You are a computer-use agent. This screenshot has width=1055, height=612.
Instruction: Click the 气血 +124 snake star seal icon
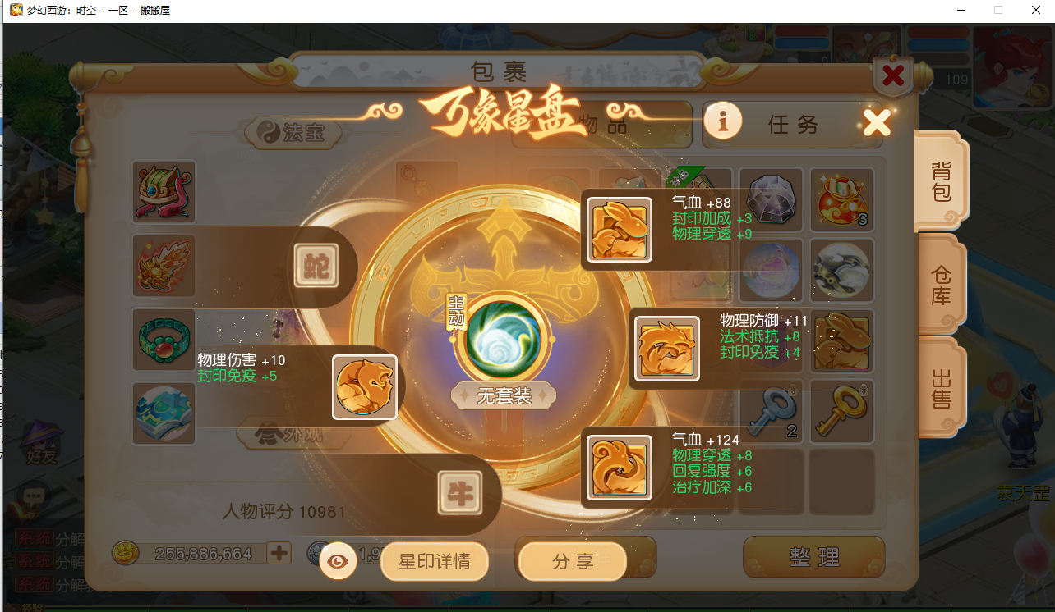620,468
